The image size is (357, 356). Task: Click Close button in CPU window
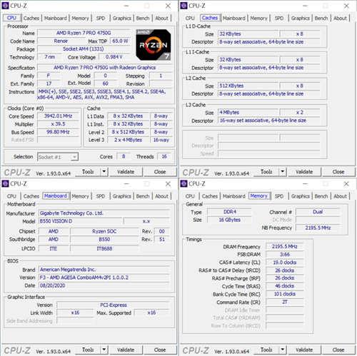tap(160, 172)
